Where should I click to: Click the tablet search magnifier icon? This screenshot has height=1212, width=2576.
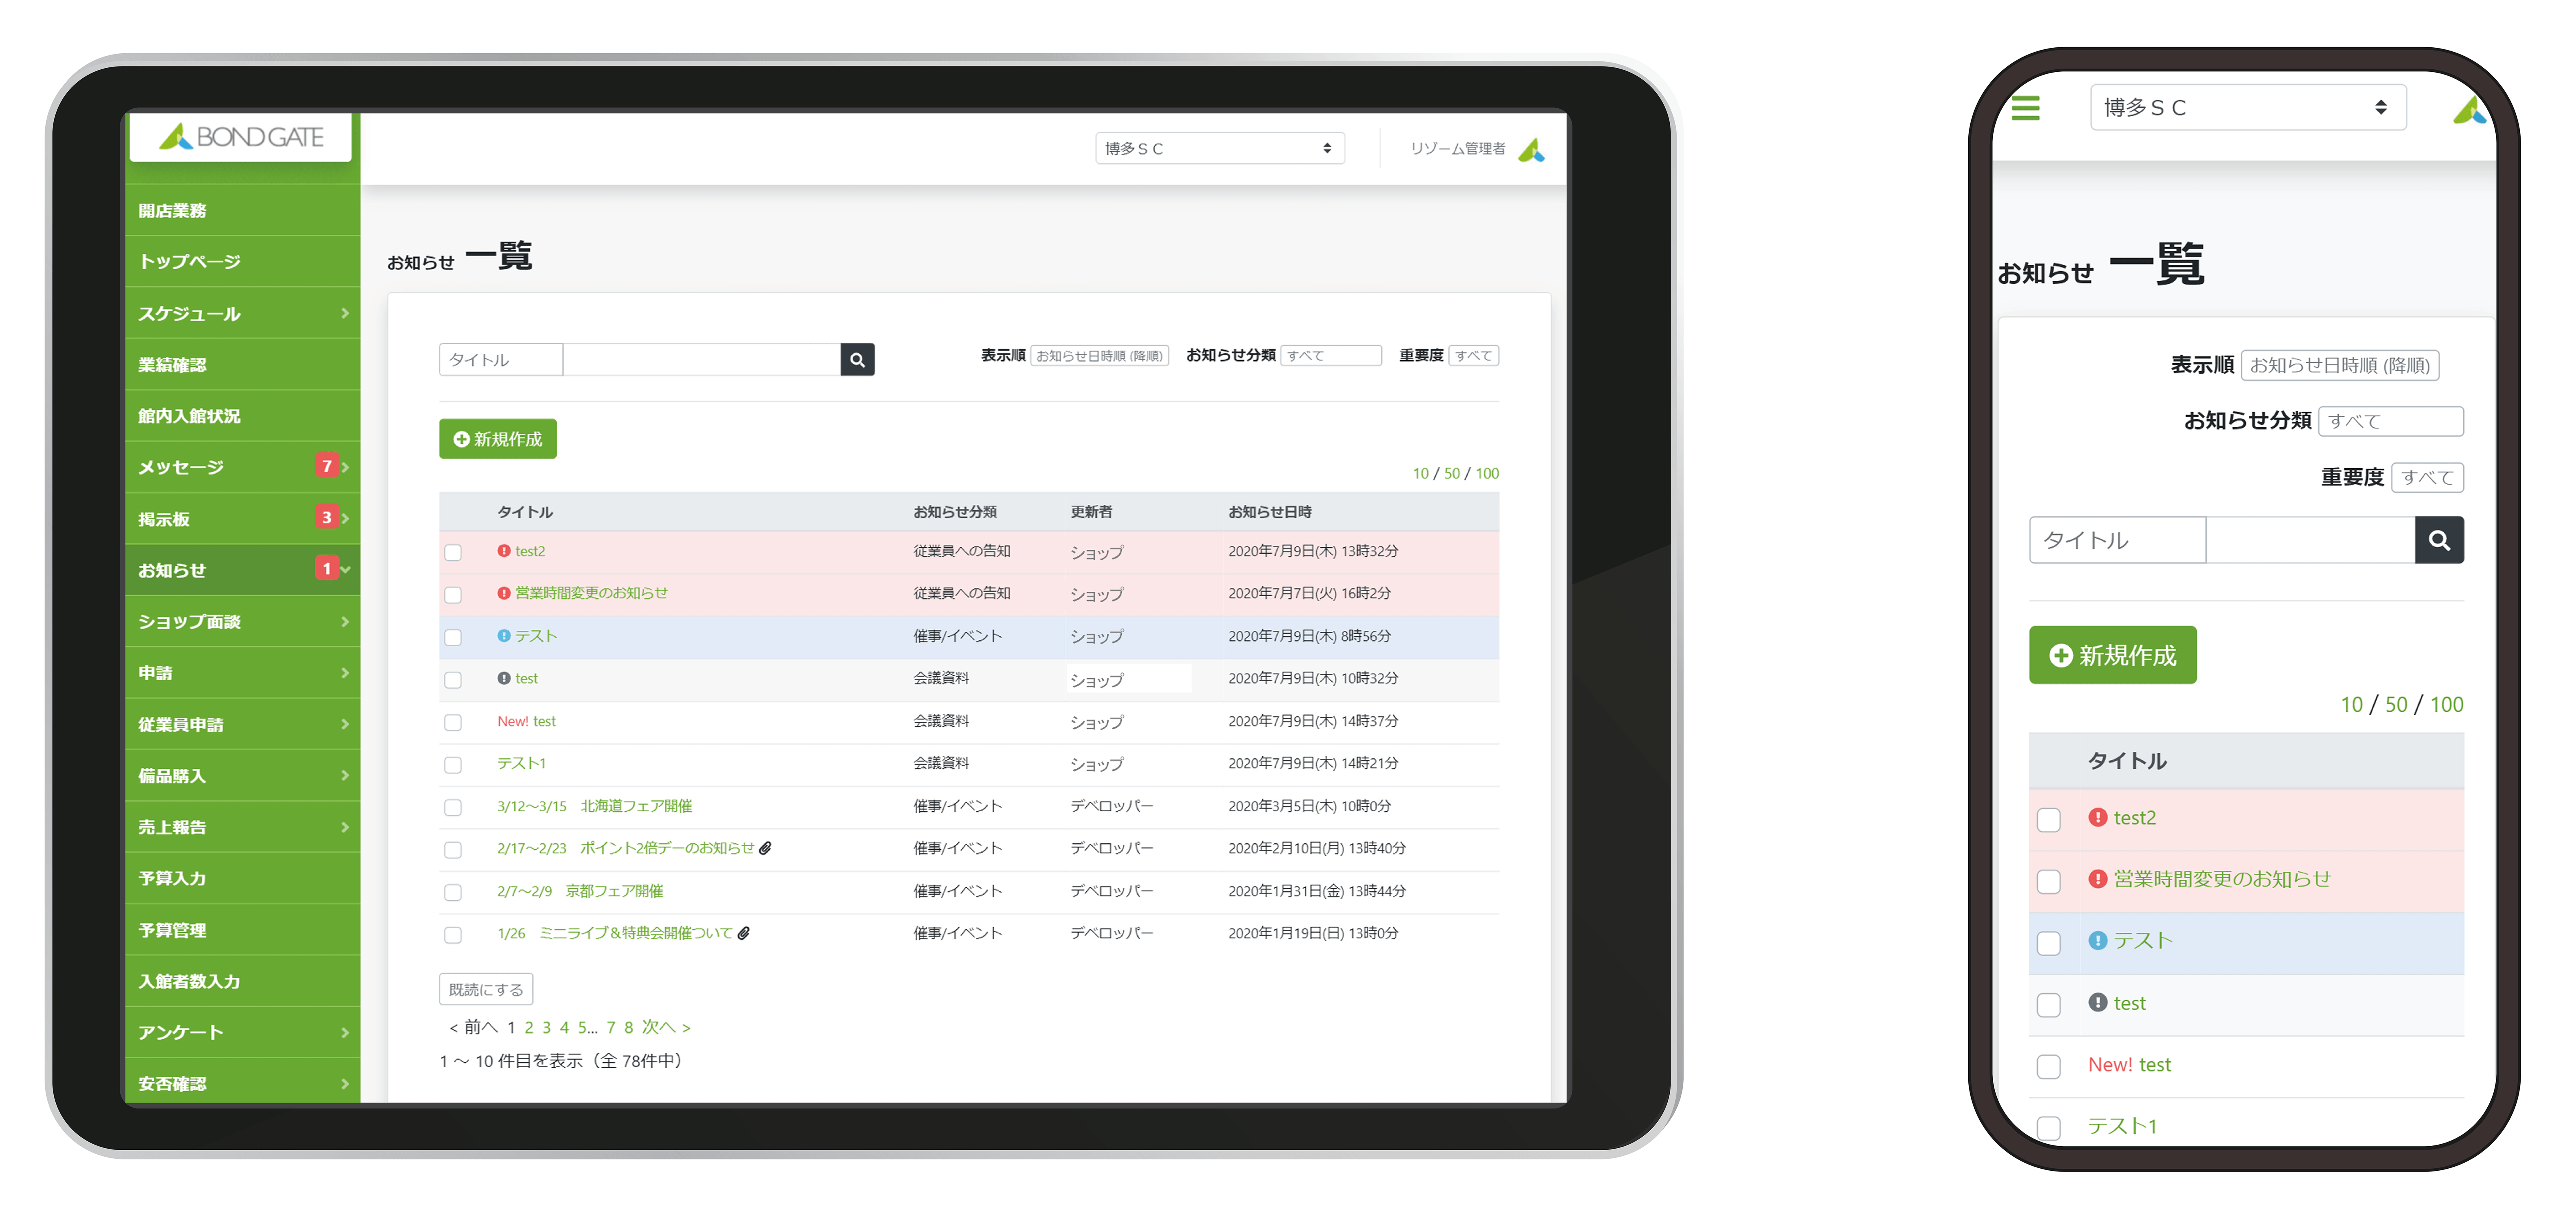pyautogui.click(x=857, y=360)
